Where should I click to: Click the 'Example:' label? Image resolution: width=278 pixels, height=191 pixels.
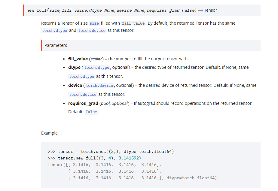click(x=50, y=133)
